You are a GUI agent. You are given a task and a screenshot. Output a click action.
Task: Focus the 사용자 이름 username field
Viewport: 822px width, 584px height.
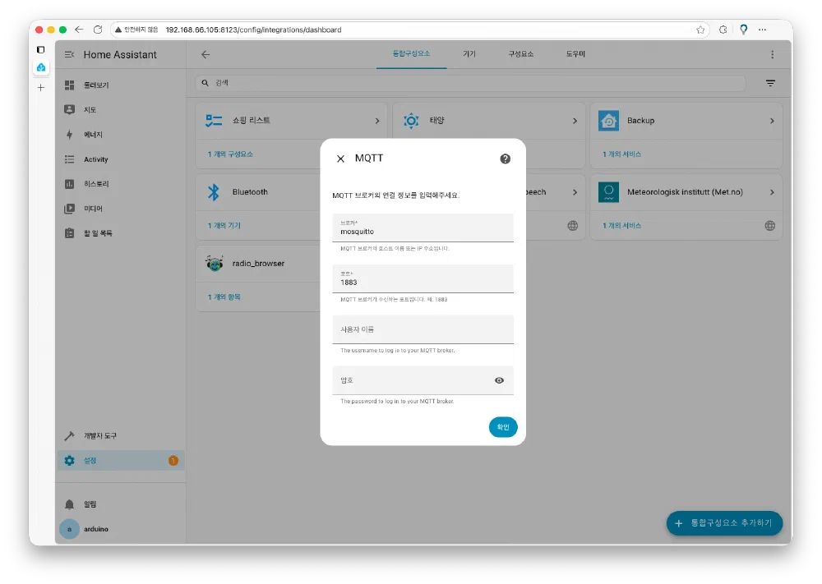423,329
